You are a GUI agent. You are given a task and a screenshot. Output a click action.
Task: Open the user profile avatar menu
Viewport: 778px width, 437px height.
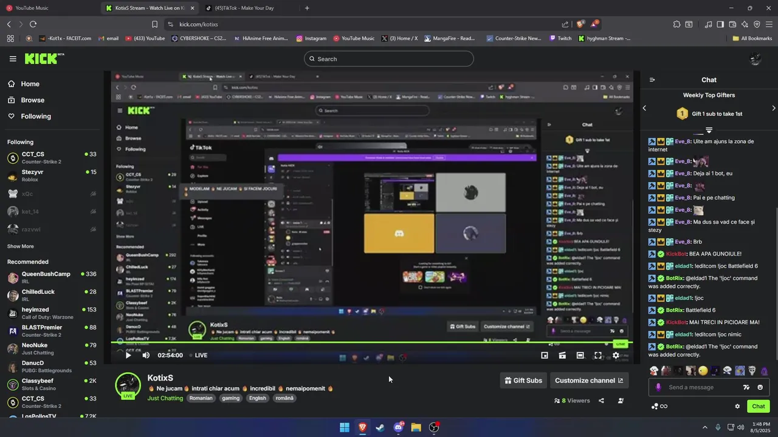click(x=756, y=59)
